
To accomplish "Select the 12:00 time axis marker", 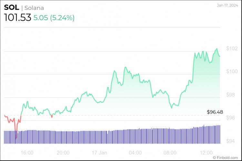I will (207, 152).
